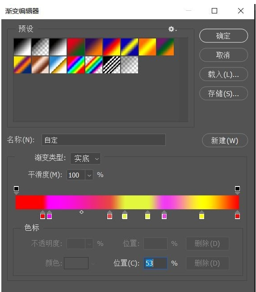256x292 pixels.
Task: Open the 渐变类型 dropdown showing 实底
Action: [86, 159]
